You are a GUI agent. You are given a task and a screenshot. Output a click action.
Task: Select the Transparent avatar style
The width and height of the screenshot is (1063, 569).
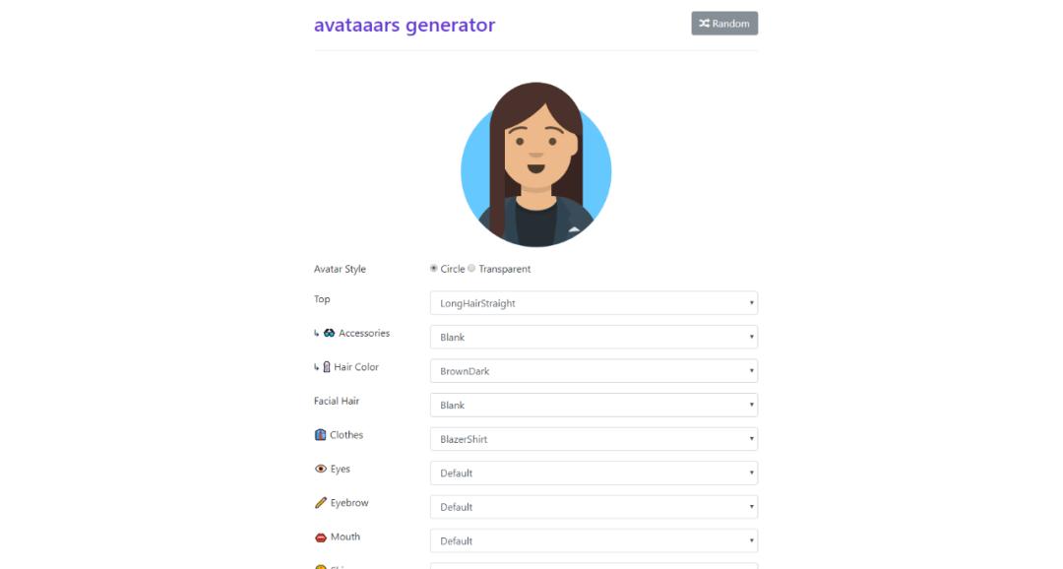(x=471, y=269)
